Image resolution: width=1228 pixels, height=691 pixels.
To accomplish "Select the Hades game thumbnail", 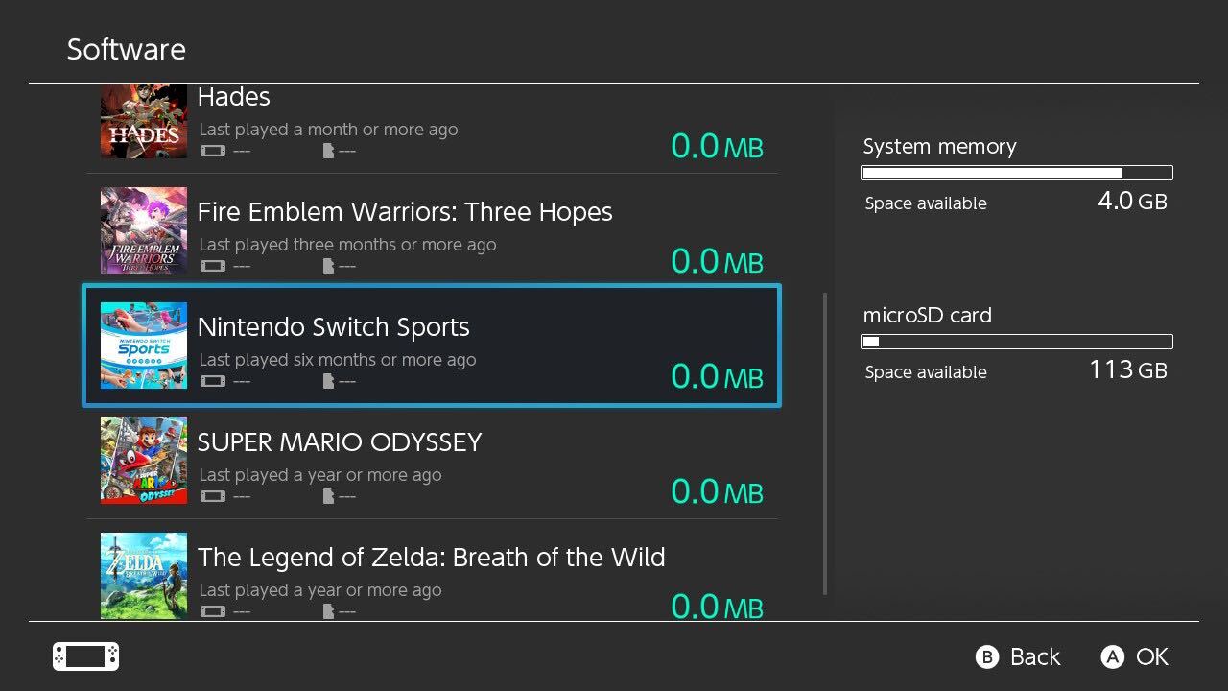I will [x=144, y=122].
